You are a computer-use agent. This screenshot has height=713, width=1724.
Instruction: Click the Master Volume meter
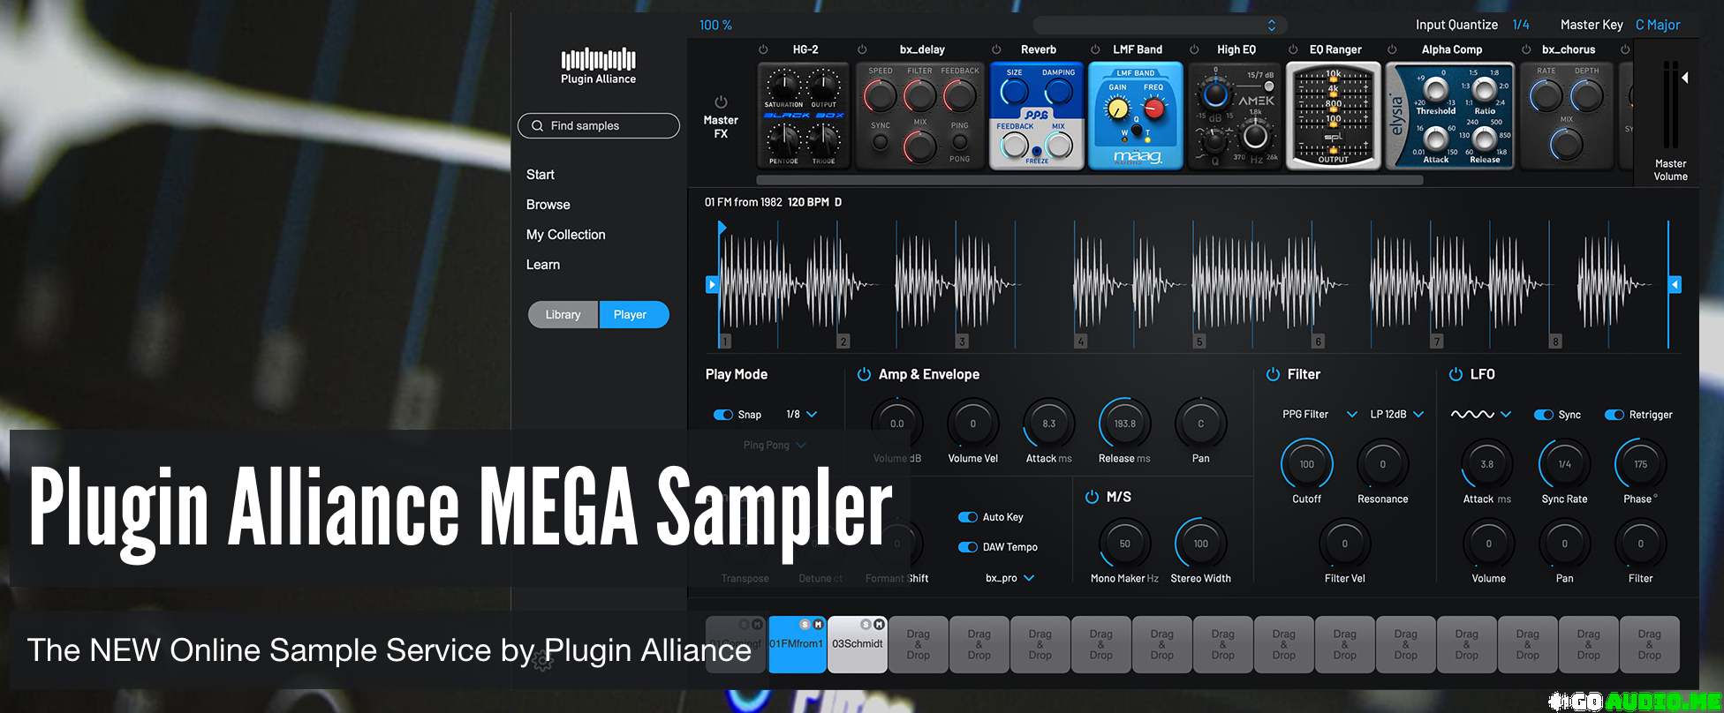point(1670,104)
